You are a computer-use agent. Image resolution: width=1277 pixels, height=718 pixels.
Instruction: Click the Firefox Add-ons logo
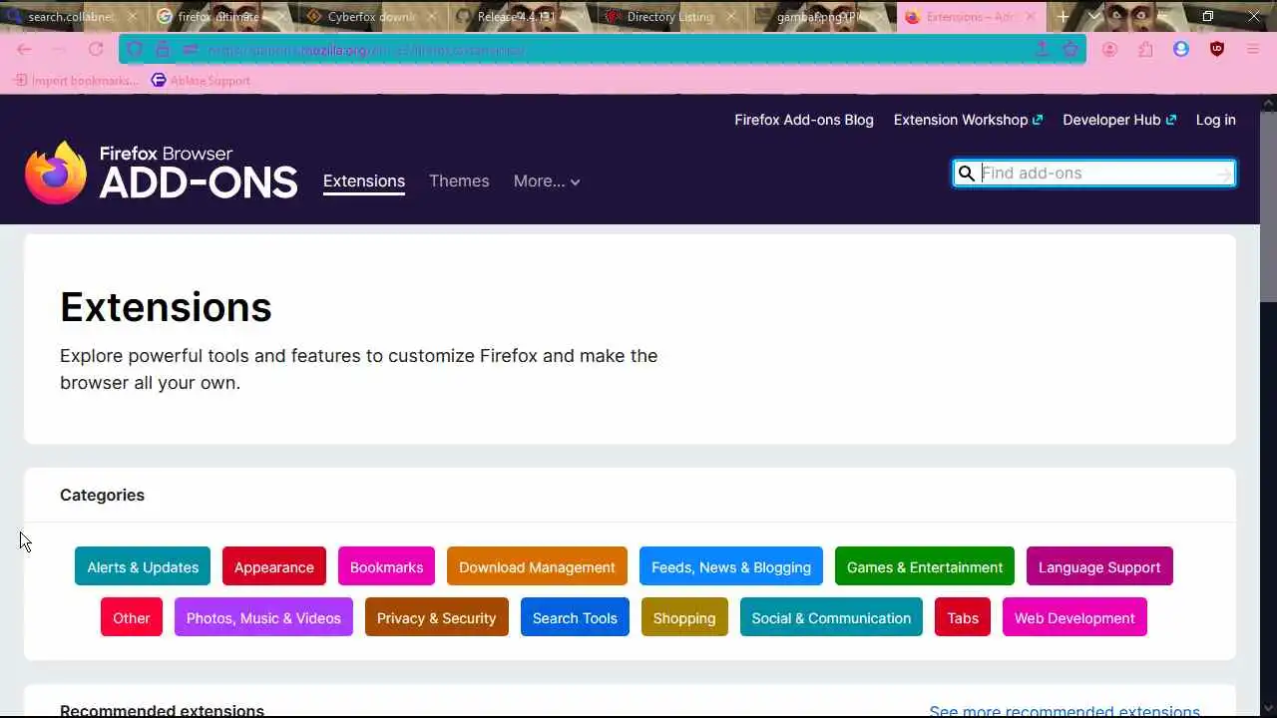coord(162,172)
